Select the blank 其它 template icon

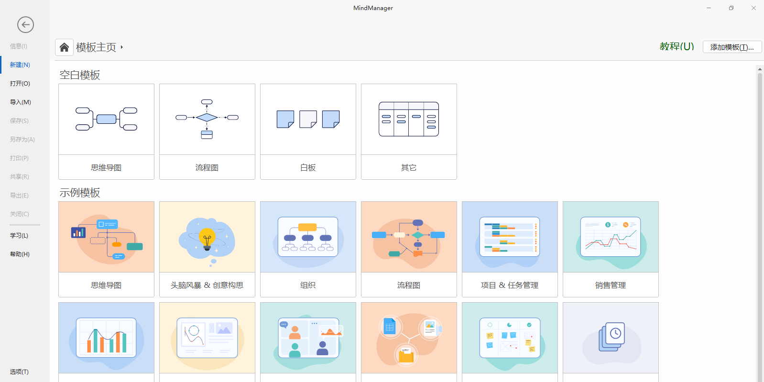pos(409,119)
